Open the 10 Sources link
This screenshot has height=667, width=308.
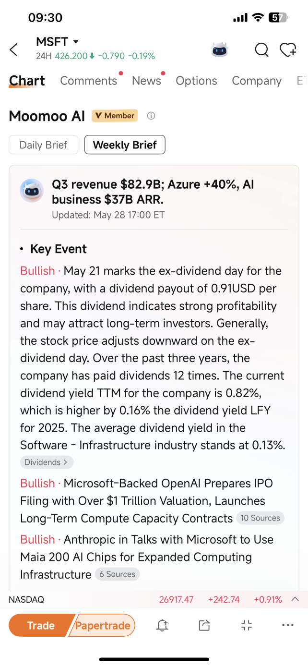(x=261, y=518)
